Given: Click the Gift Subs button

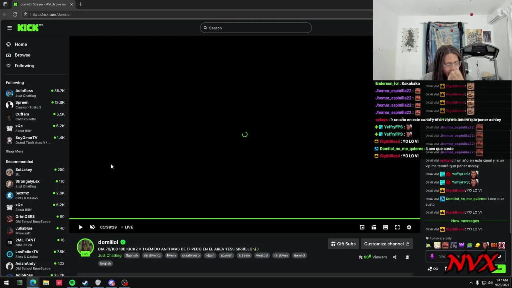Looking at the screenshot, I should click(x=343, y=244).
